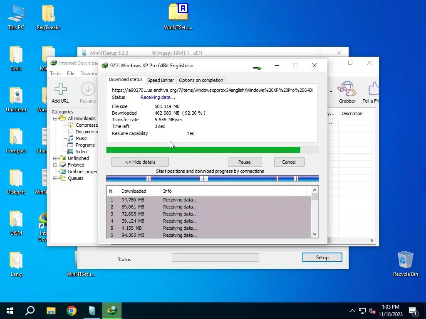Open the WinNTSetup folder with R badge
426x319 pixels.
(x=178, y=16)
